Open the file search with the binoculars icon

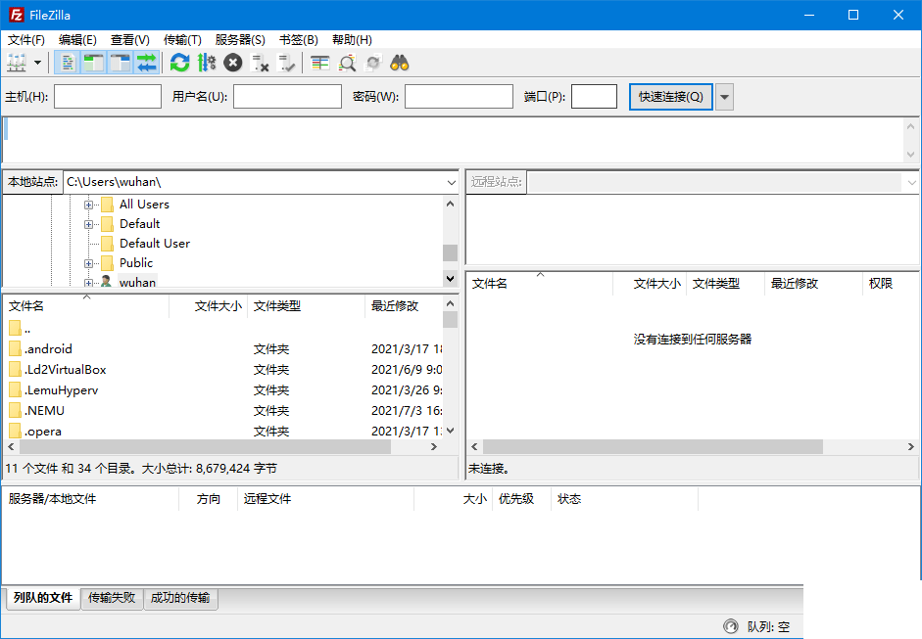pos(400,62)
